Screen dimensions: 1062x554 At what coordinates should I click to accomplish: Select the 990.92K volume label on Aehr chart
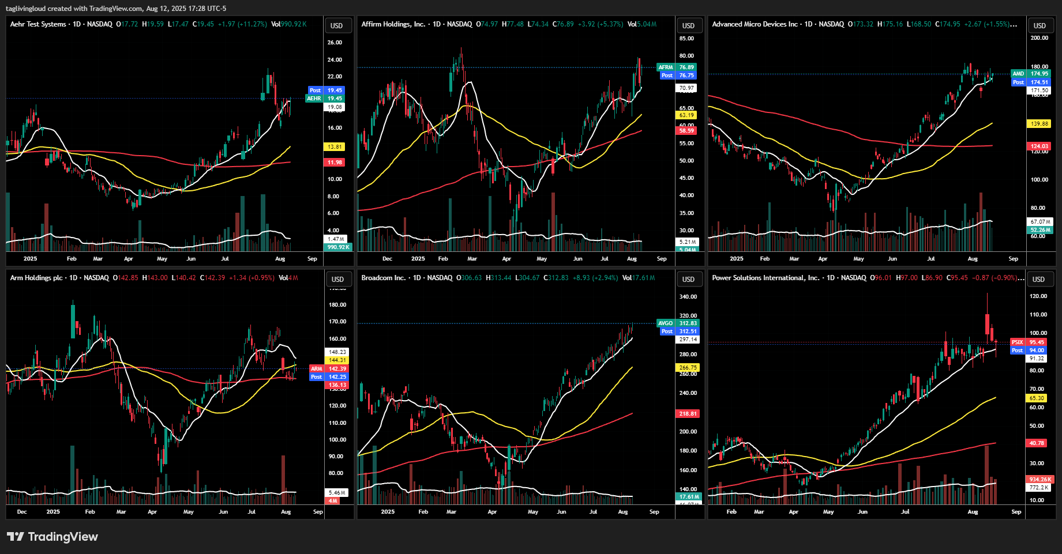click(x=339, y=247)
